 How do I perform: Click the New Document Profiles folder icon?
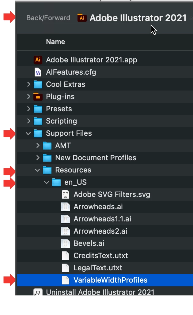pos(47,158)
